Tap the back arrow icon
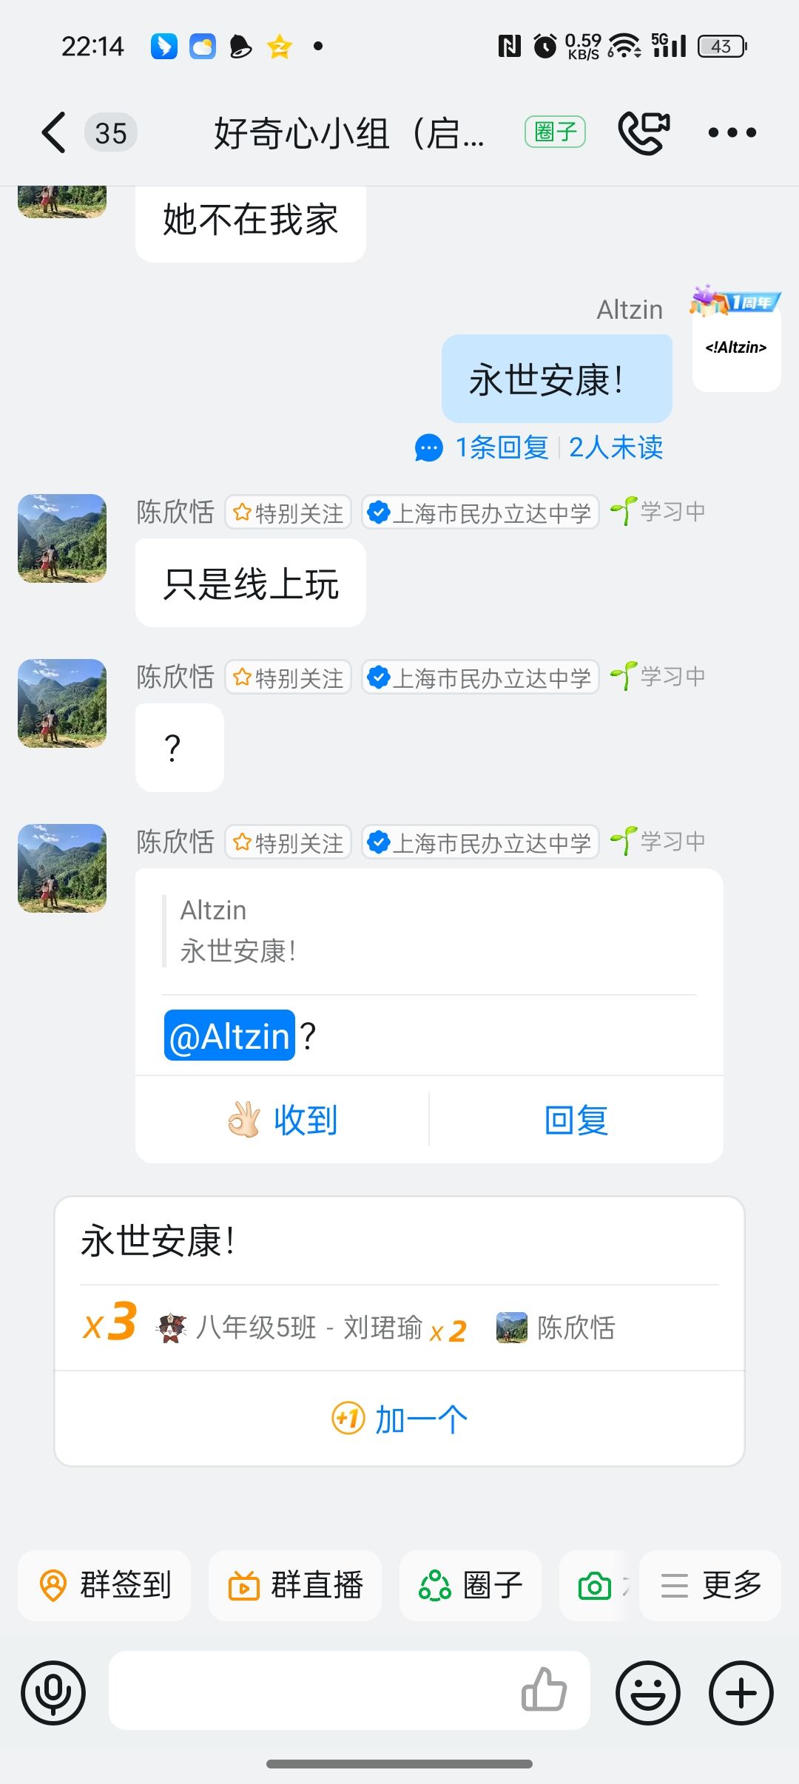The image size is (799, 1784). (54, 133)
